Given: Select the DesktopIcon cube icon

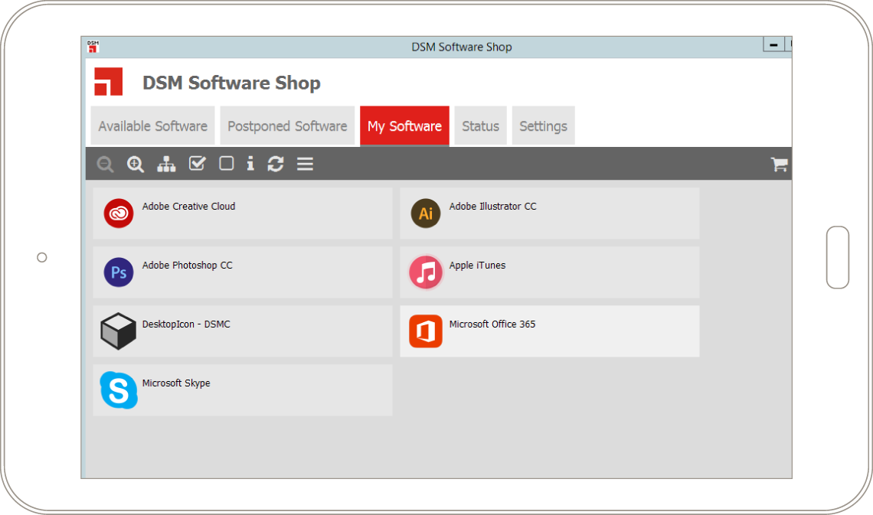Looking at the screenshot, I should (118, 331).
